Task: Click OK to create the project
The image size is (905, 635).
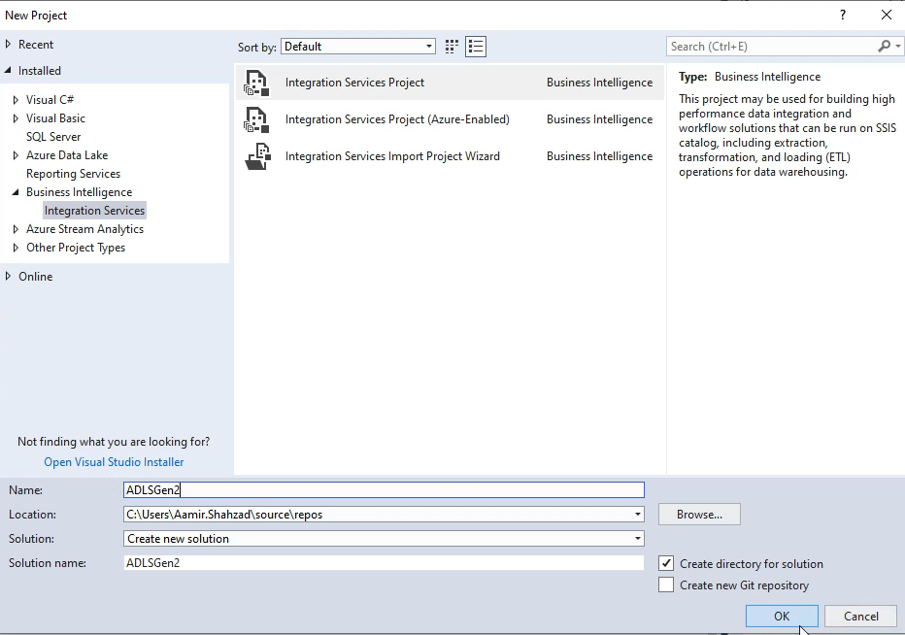Action: click(x=782, y=616)
